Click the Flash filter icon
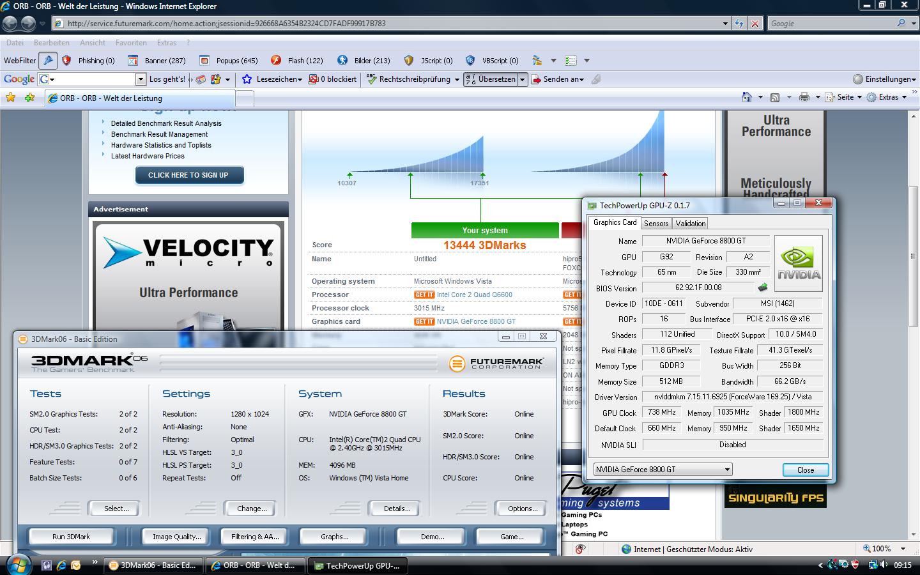The image size is (920, 575). point(276,61)
